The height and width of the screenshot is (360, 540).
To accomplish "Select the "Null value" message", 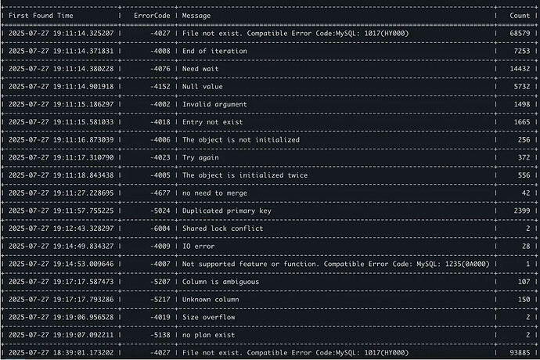I will coord(203,86).
